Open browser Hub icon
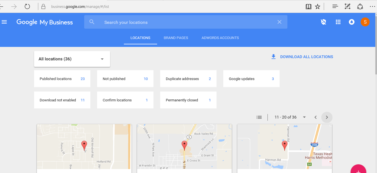 point(335,6)
